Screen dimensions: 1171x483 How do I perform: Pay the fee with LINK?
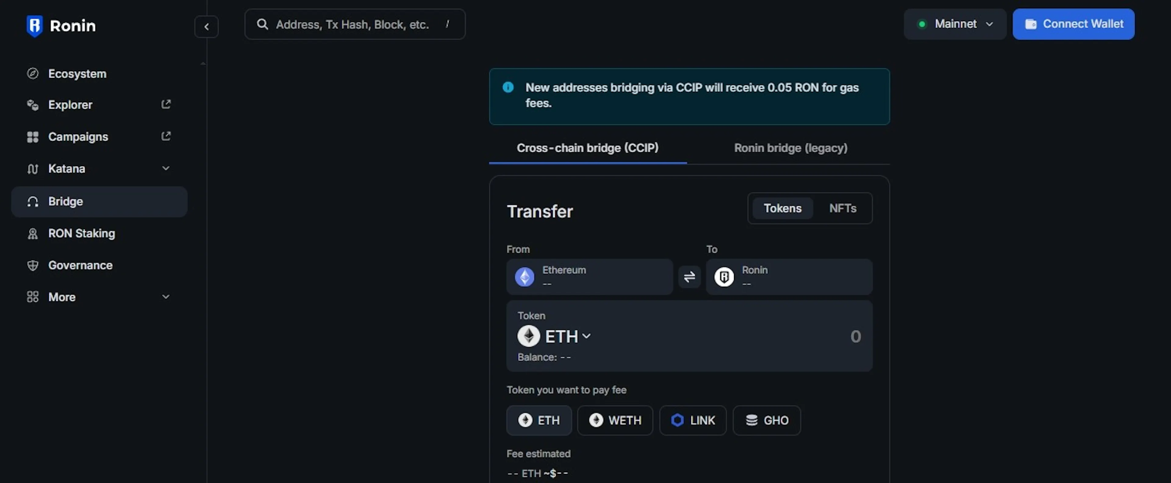693,420
